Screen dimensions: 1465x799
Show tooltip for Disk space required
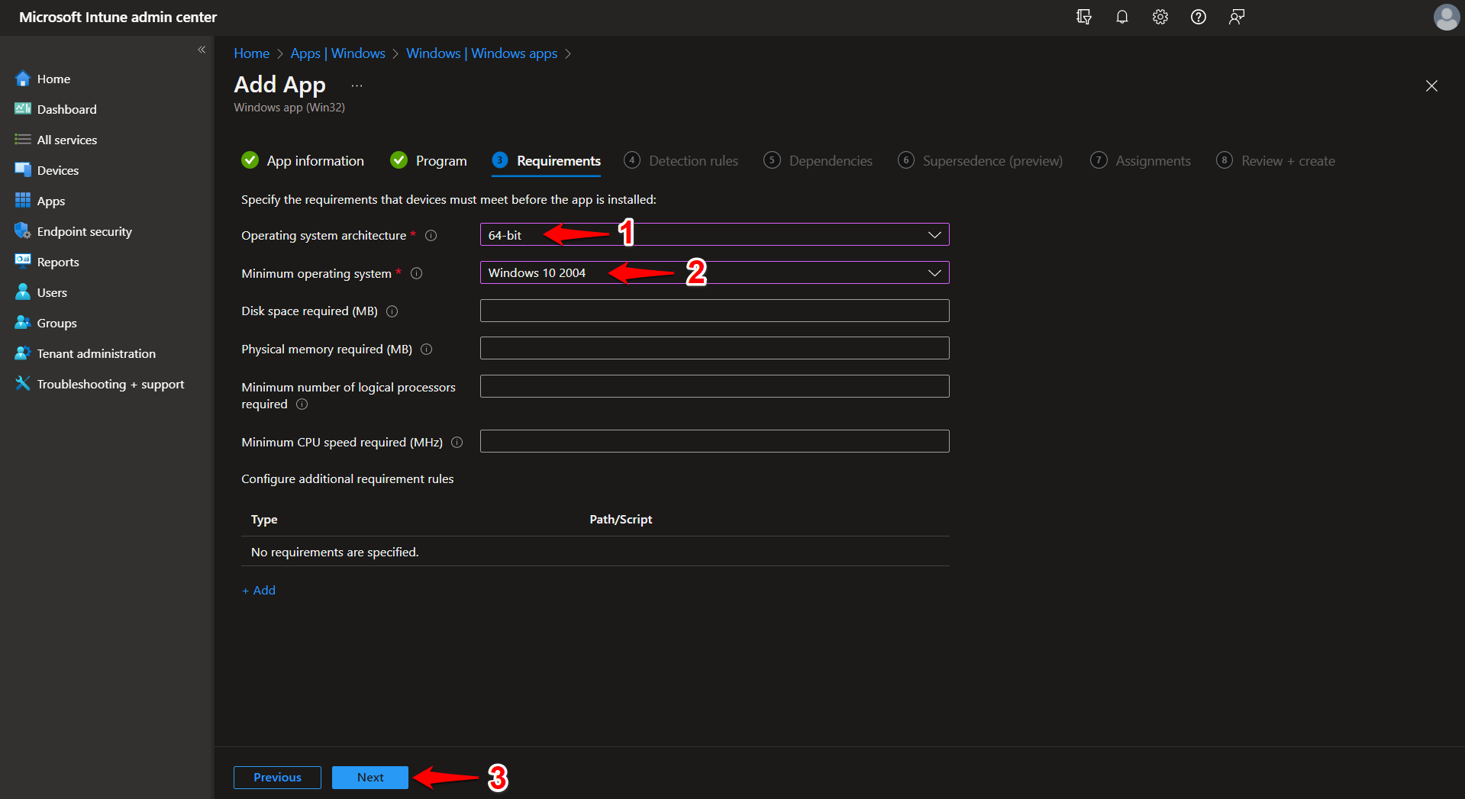392,311
